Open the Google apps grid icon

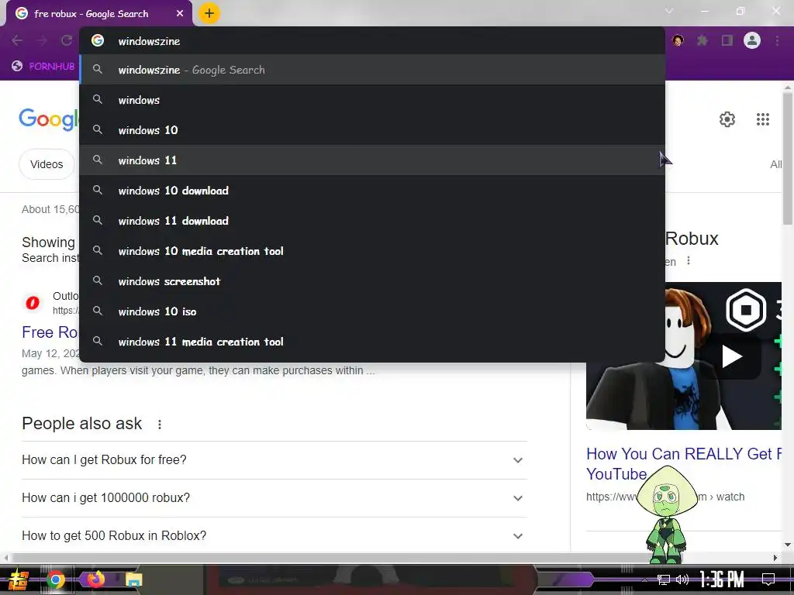pos(763,119)
